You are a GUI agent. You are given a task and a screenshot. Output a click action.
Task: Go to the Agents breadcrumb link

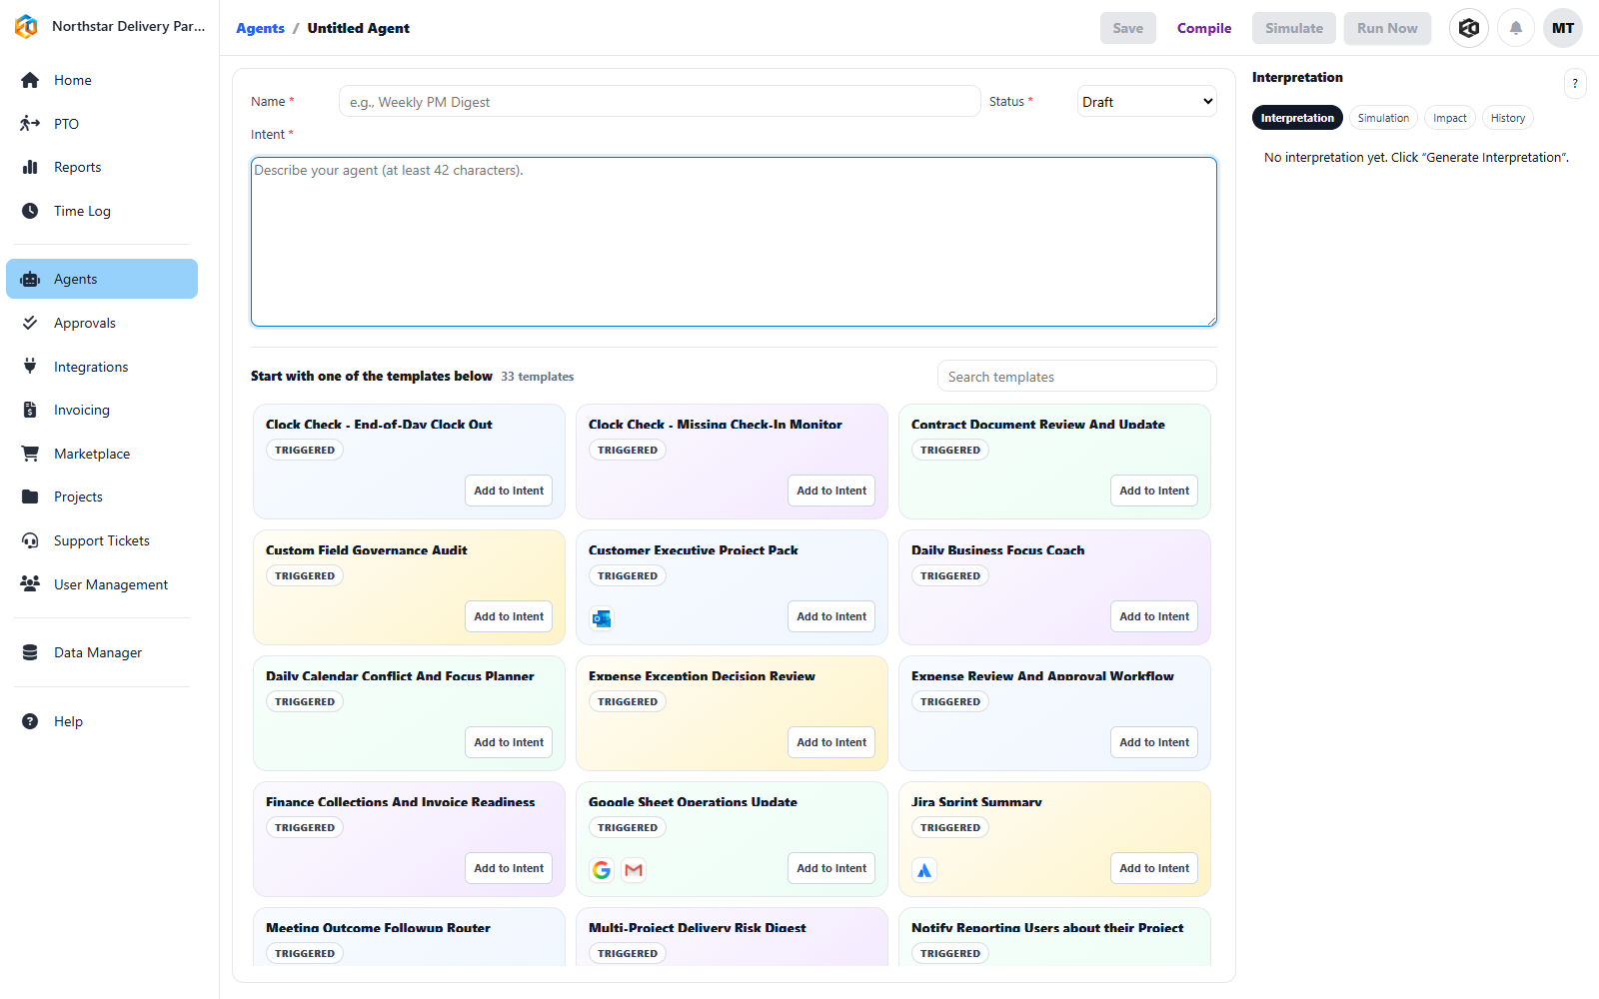click(x=260, y=28)
